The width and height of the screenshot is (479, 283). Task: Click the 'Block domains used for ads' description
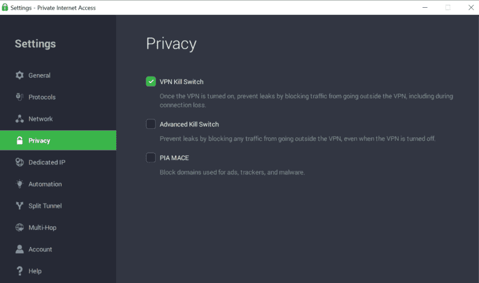232,172
